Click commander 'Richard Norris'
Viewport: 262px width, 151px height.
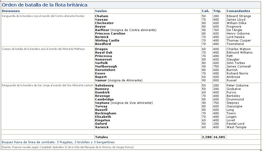click(x=237, y=74)
